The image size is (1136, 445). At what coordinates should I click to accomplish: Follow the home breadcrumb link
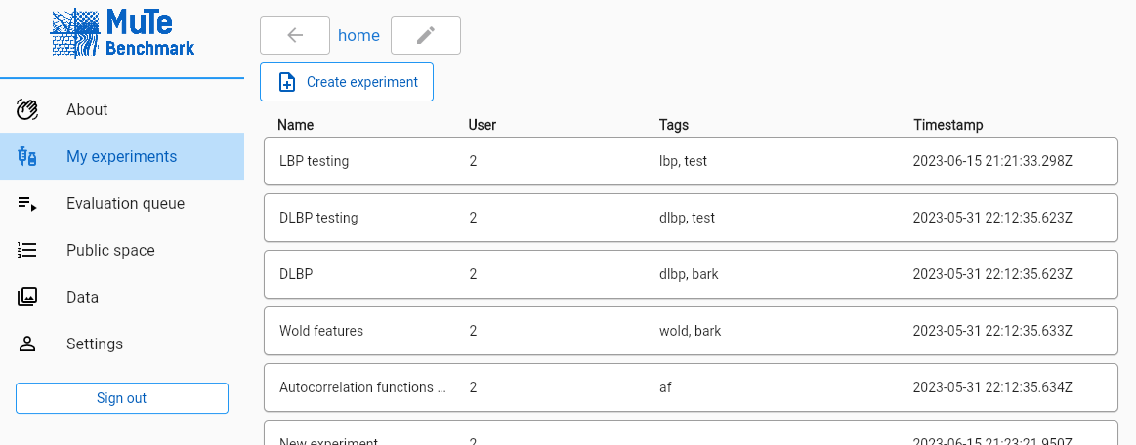(x=358, y=35)
